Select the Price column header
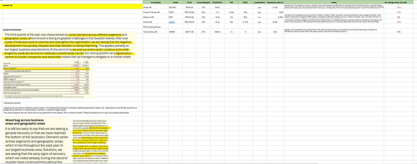 click(189, 2)
